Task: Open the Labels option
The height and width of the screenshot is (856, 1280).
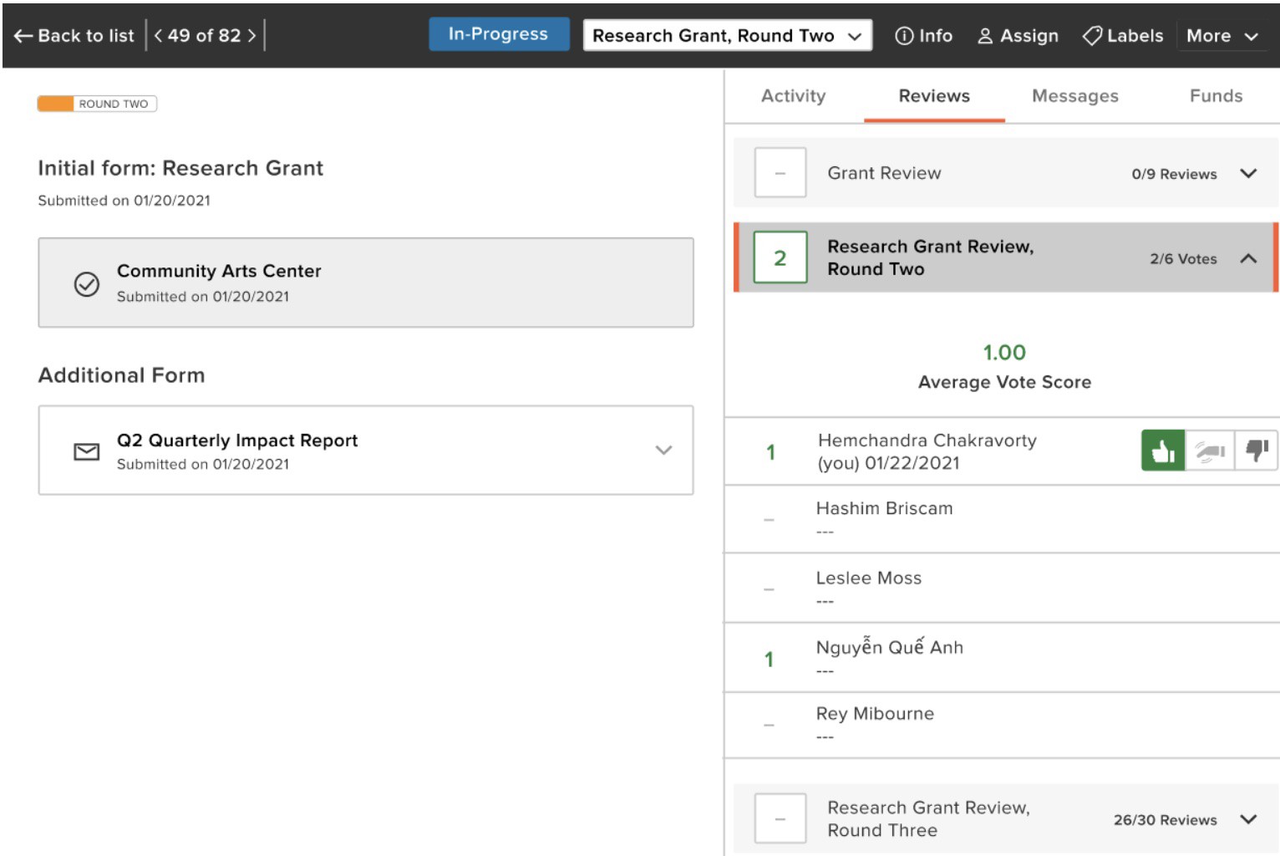Action: [x=1122, y=36]
